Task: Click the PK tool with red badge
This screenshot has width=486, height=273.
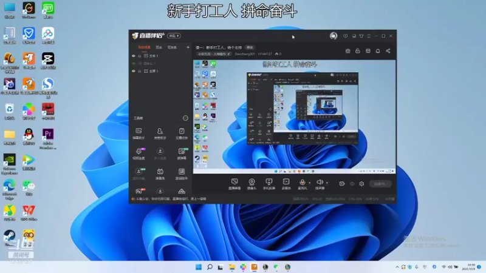Action: pyautogui.click(x=139, y=191)
